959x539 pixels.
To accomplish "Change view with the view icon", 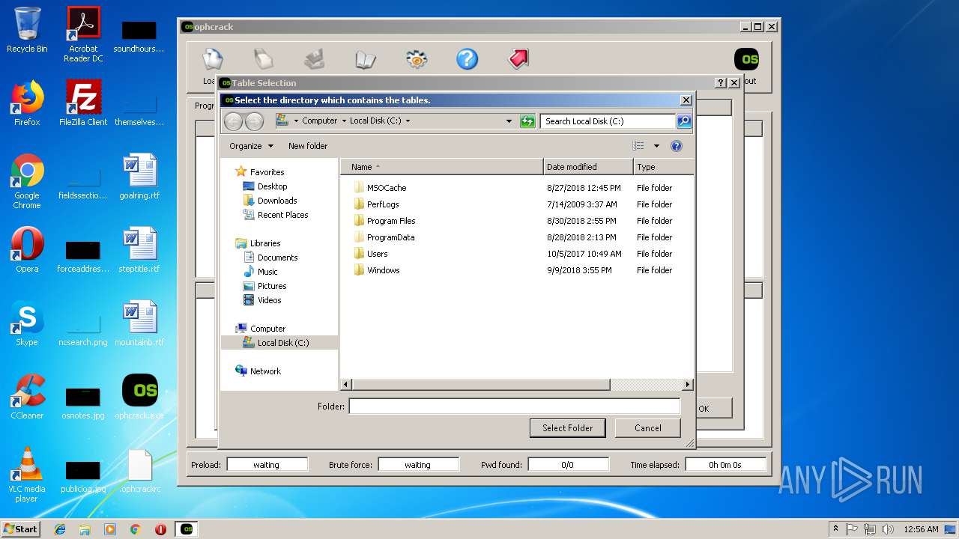I will coord(638,146).
